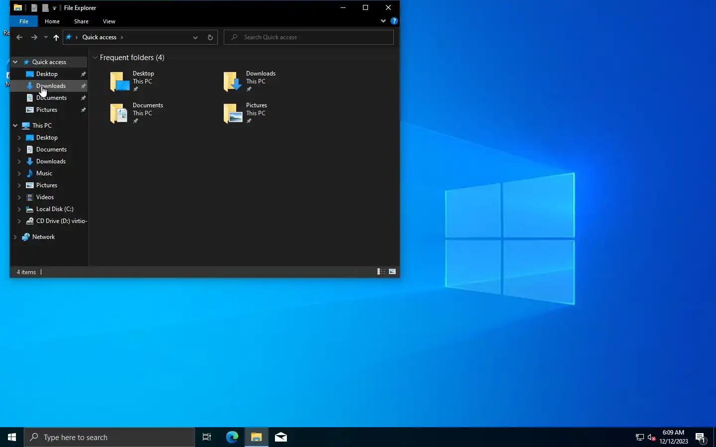Viewport: 716px width, 447px height.
Task: Select Pictures under This PC
Action: click(x=47, y=185)
